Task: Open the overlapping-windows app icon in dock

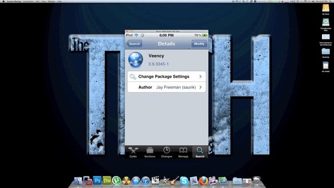Action: pyautogui.click(x=88, y=181)
